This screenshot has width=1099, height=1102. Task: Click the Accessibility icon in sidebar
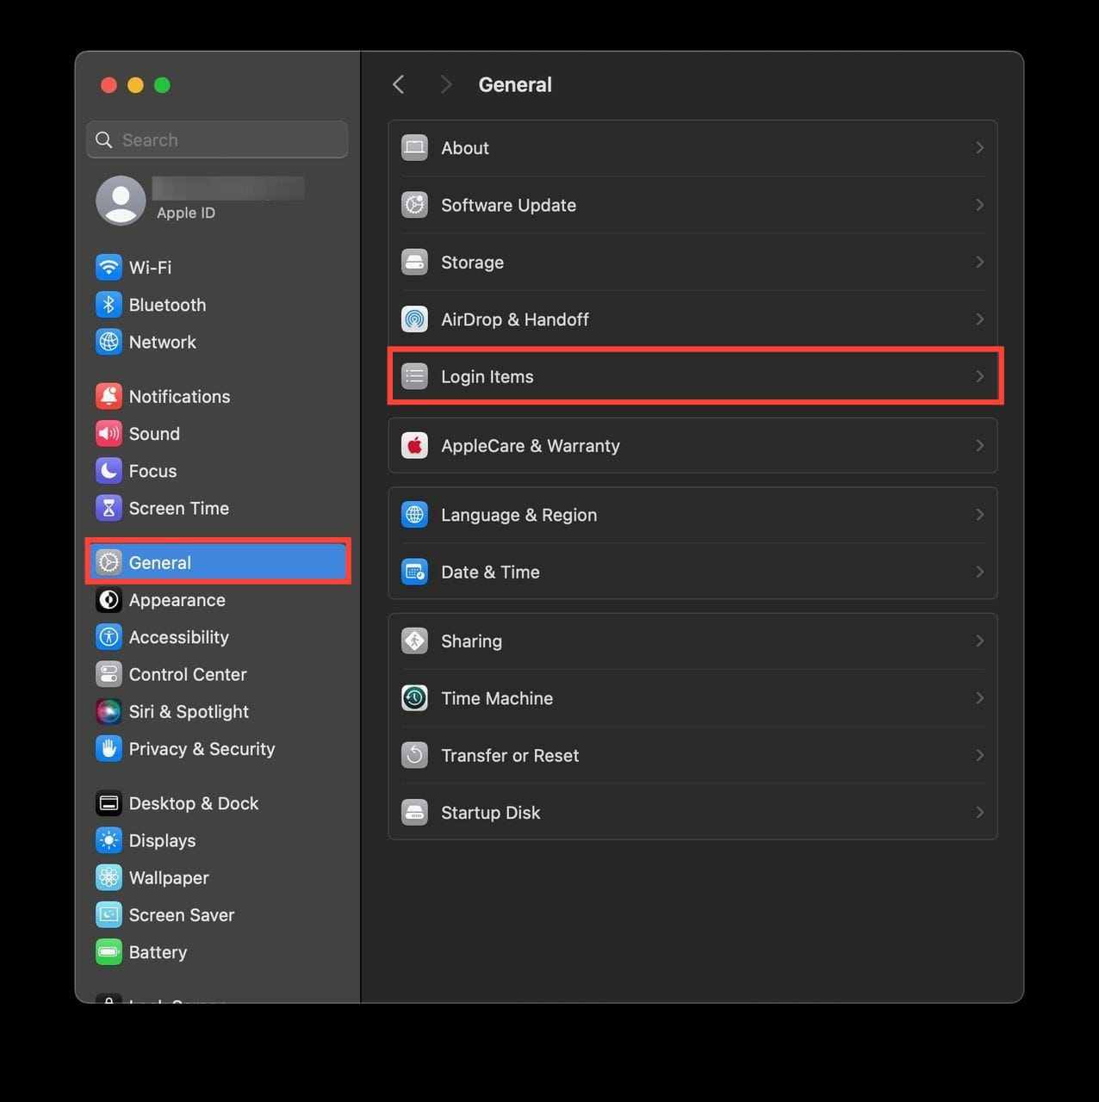coord(109,637)
